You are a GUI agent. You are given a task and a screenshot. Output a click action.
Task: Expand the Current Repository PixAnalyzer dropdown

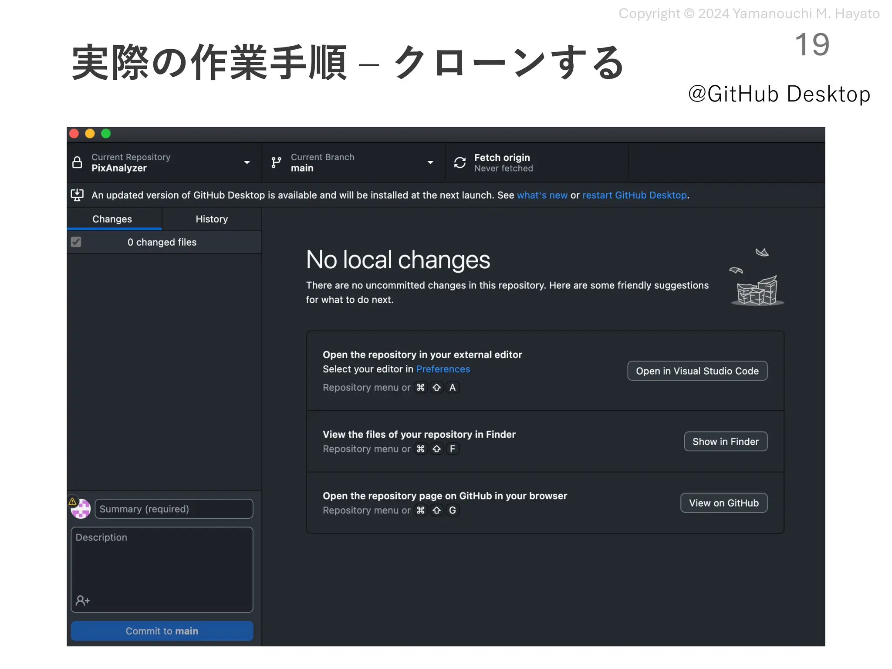[164, 162]
